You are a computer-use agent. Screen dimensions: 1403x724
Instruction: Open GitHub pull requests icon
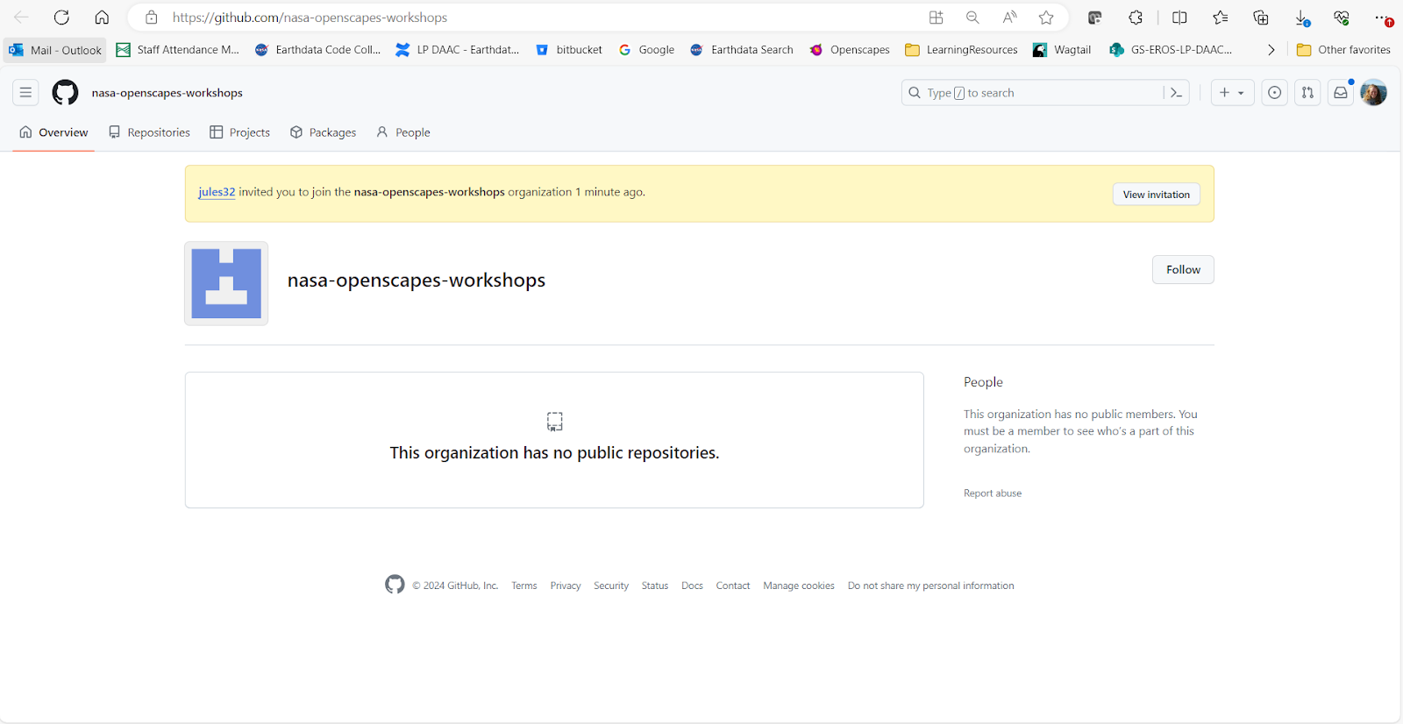[x=1307, y=93]
